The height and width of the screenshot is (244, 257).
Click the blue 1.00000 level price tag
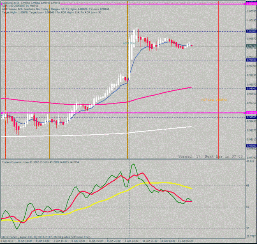pos(251,31)
